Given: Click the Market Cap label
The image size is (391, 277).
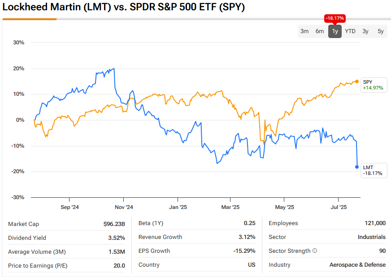Looking at the screenshot, I should [23, 224].
